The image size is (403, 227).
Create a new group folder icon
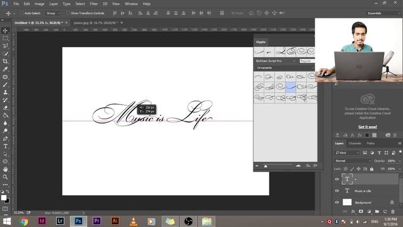[x=377, y=211]
